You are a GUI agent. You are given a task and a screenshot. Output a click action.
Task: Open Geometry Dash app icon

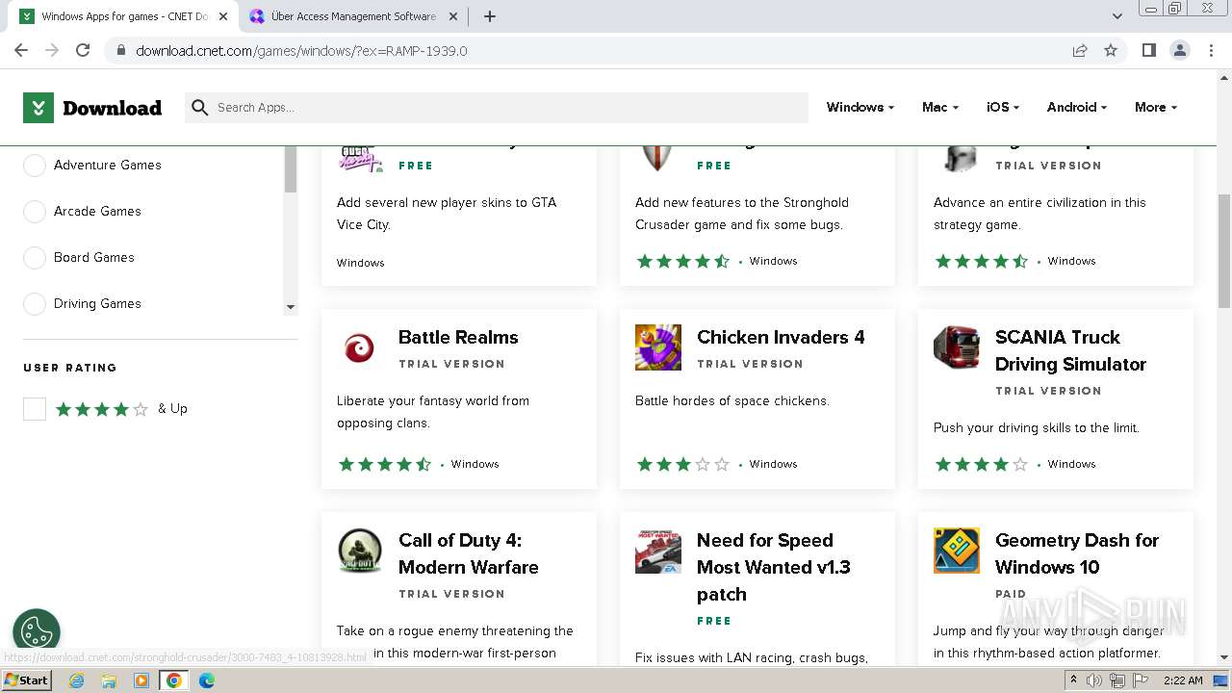point(957,551)
